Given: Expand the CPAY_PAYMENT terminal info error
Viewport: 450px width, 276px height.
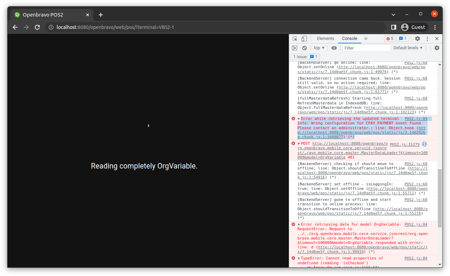Looking at the screenshot, I should click(299, 119).
